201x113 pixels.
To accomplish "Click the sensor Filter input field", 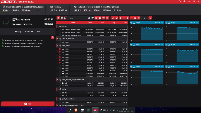I will click(77, 18).
